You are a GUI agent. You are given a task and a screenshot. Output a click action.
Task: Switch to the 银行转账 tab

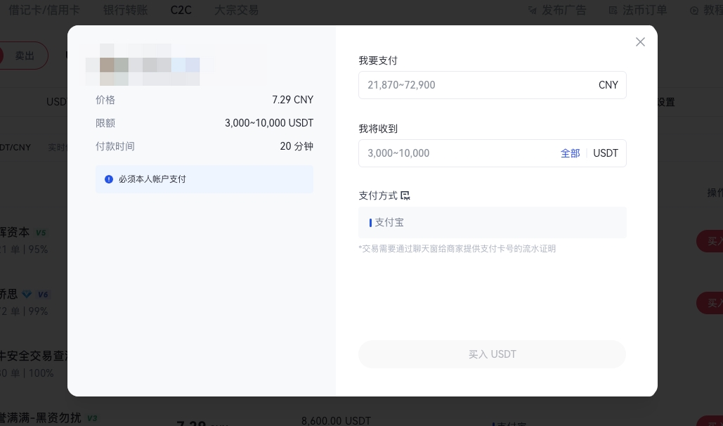(x=125, y=10)
